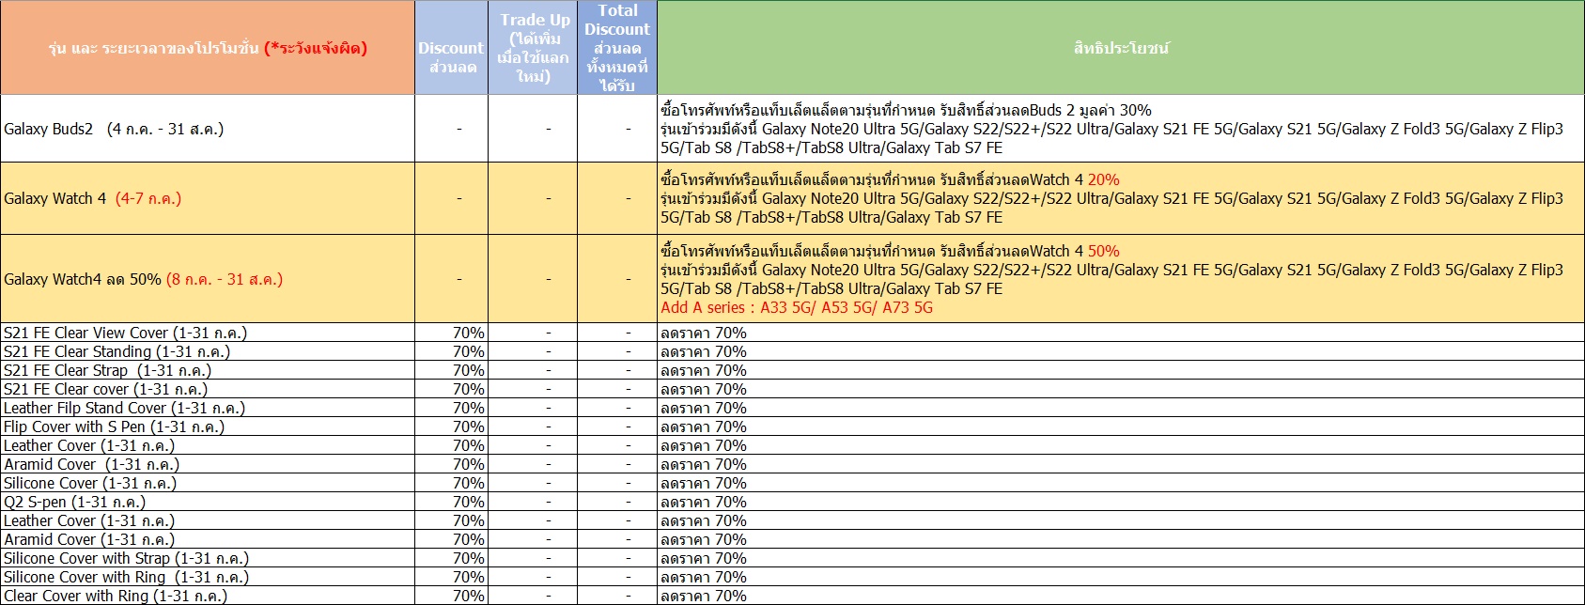Click the 'Discount ส่วนลด' column header
This screenshot has height=605, width=1585.
(451, 47)
